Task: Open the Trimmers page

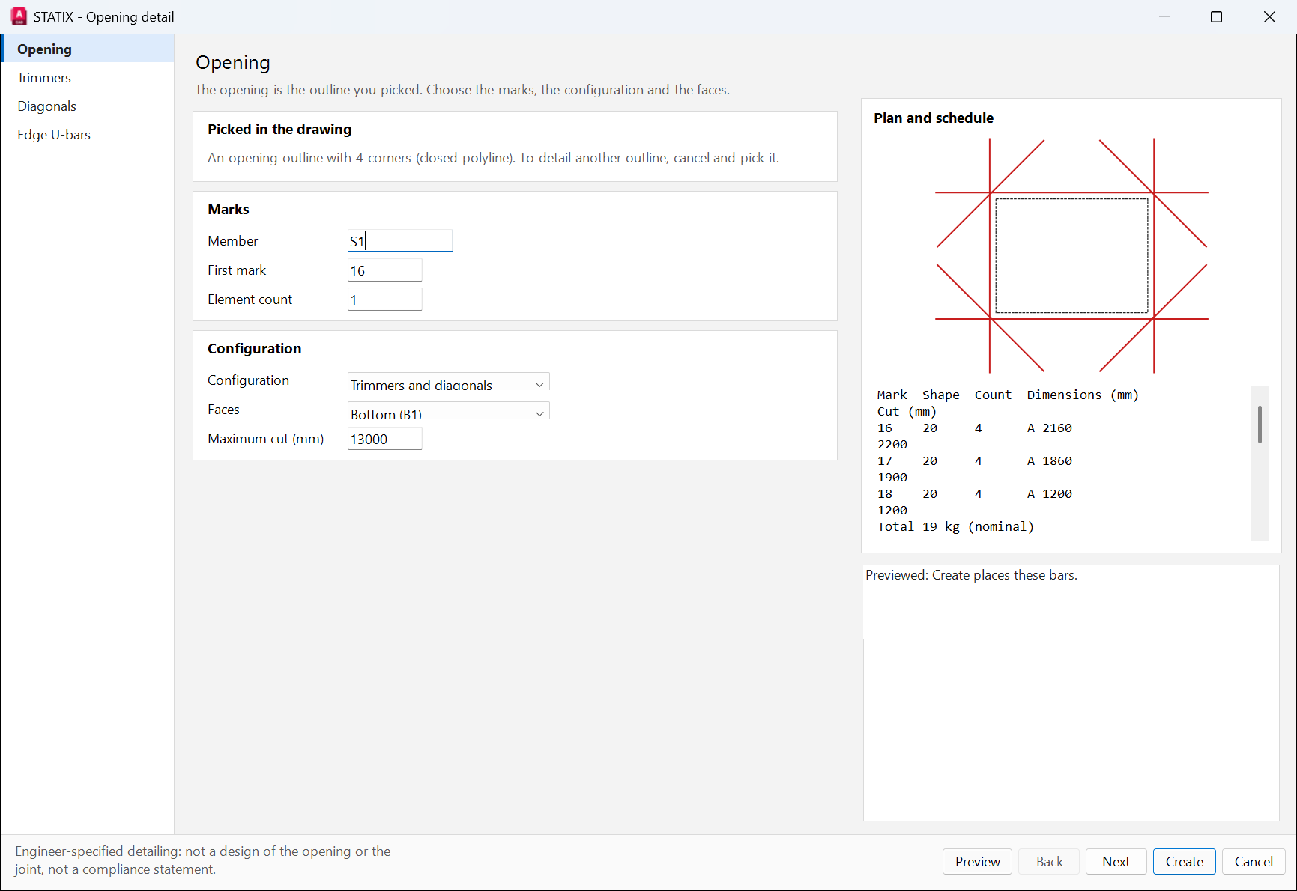Action: (88, 78)
